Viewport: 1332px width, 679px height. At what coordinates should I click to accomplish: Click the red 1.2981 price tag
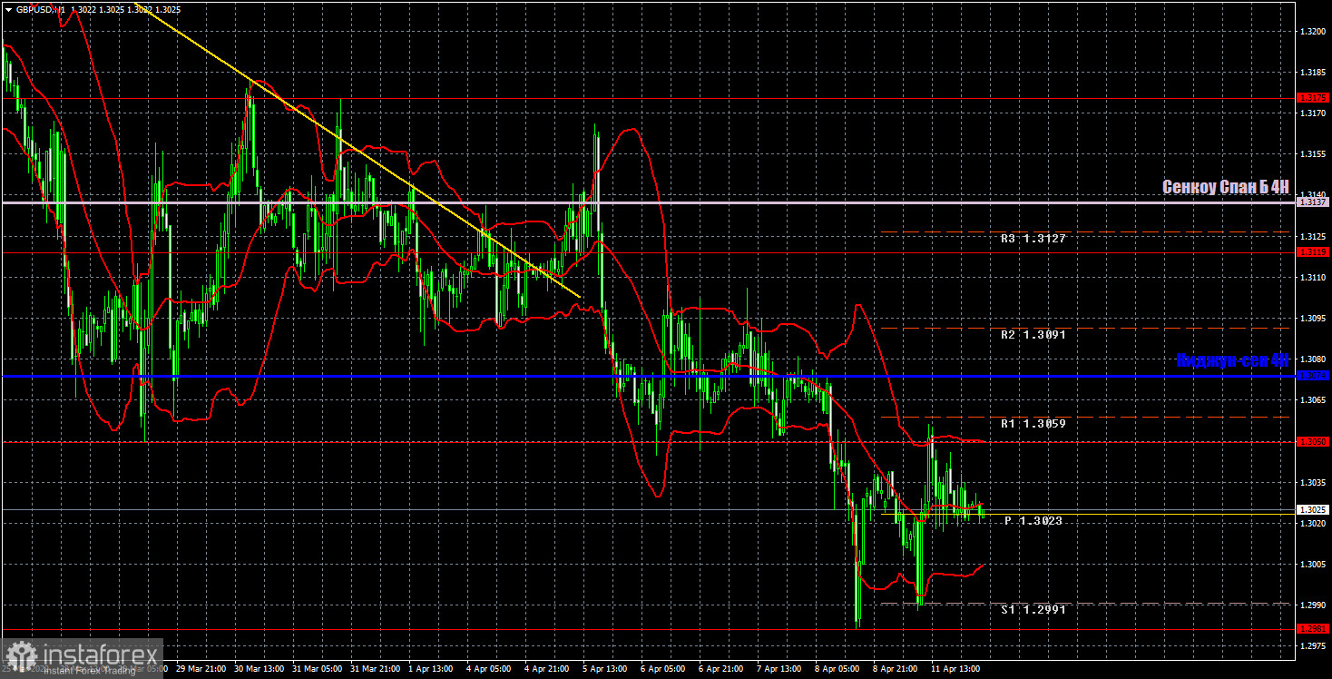tap(1313, 629)
